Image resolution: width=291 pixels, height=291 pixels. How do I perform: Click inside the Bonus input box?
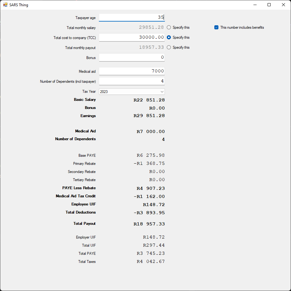(131, 57)
